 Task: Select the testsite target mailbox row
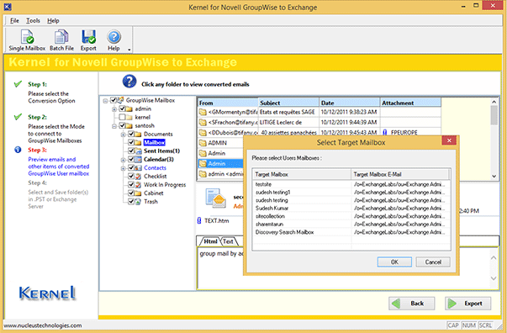click(351, 184)
